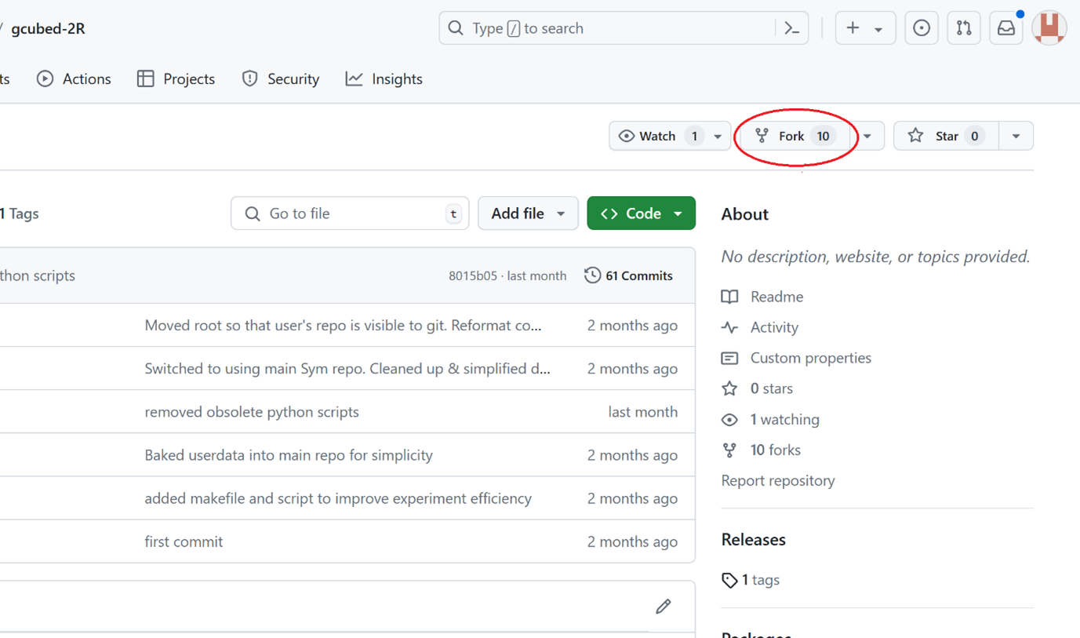This screenshot has height=638, width=1080.
Task: Focus the 'Go to file' search field
Action: [x=350, y=213]
